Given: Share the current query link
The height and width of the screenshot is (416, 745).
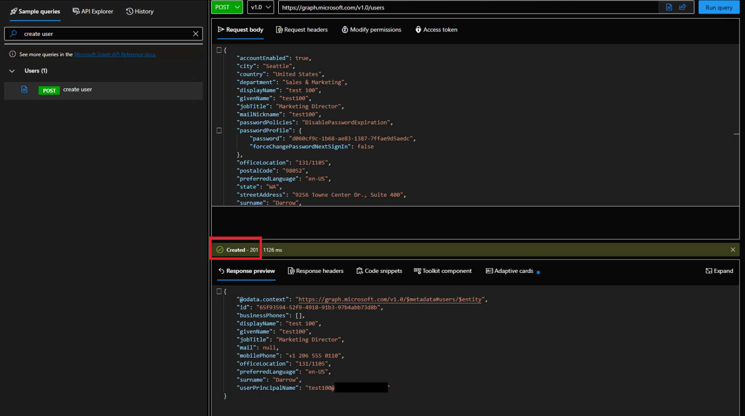Looking at the screenshot, I should pos(683,7).
